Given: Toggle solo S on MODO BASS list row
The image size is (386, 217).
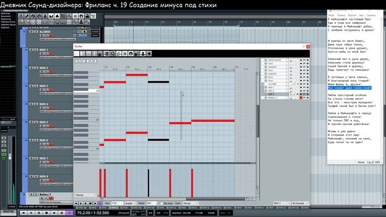Looking at the screenshot, I should click(308, 60).
